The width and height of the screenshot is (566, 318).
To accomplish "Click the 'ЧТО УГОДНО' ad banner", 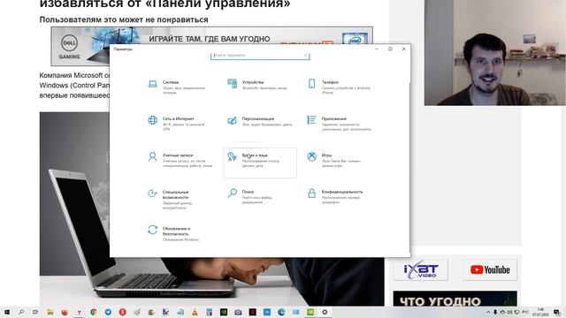I will point(455,299).
